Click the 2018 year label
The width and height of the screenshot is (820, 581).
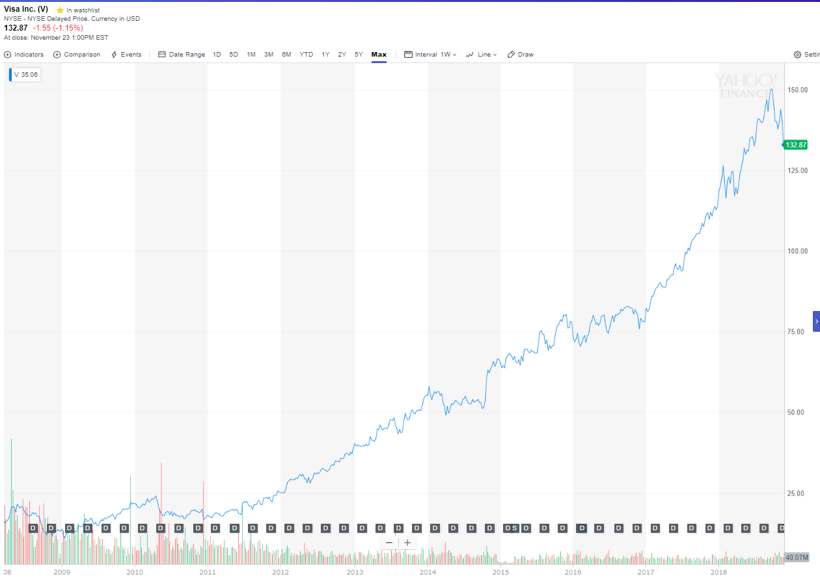tap(719, 573)
